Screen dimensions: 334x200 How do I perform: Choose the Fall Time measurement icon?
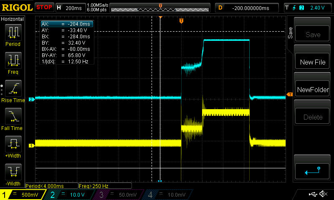click(x=13, y=117)
